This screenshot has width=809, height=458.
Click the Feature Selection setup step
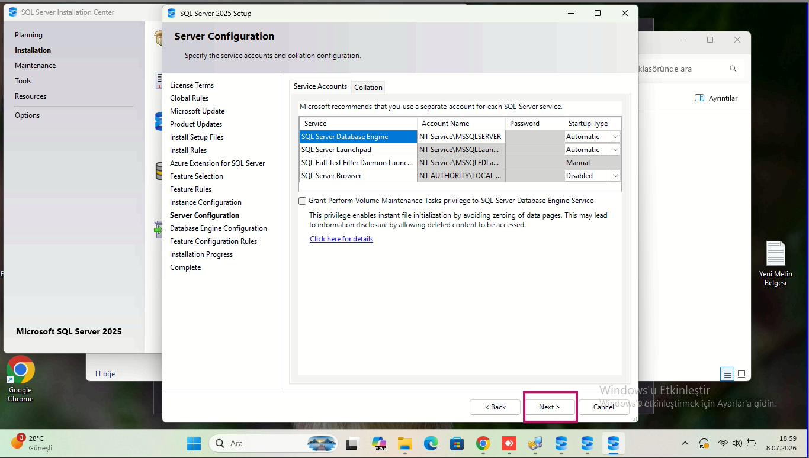tap(197, 176)
